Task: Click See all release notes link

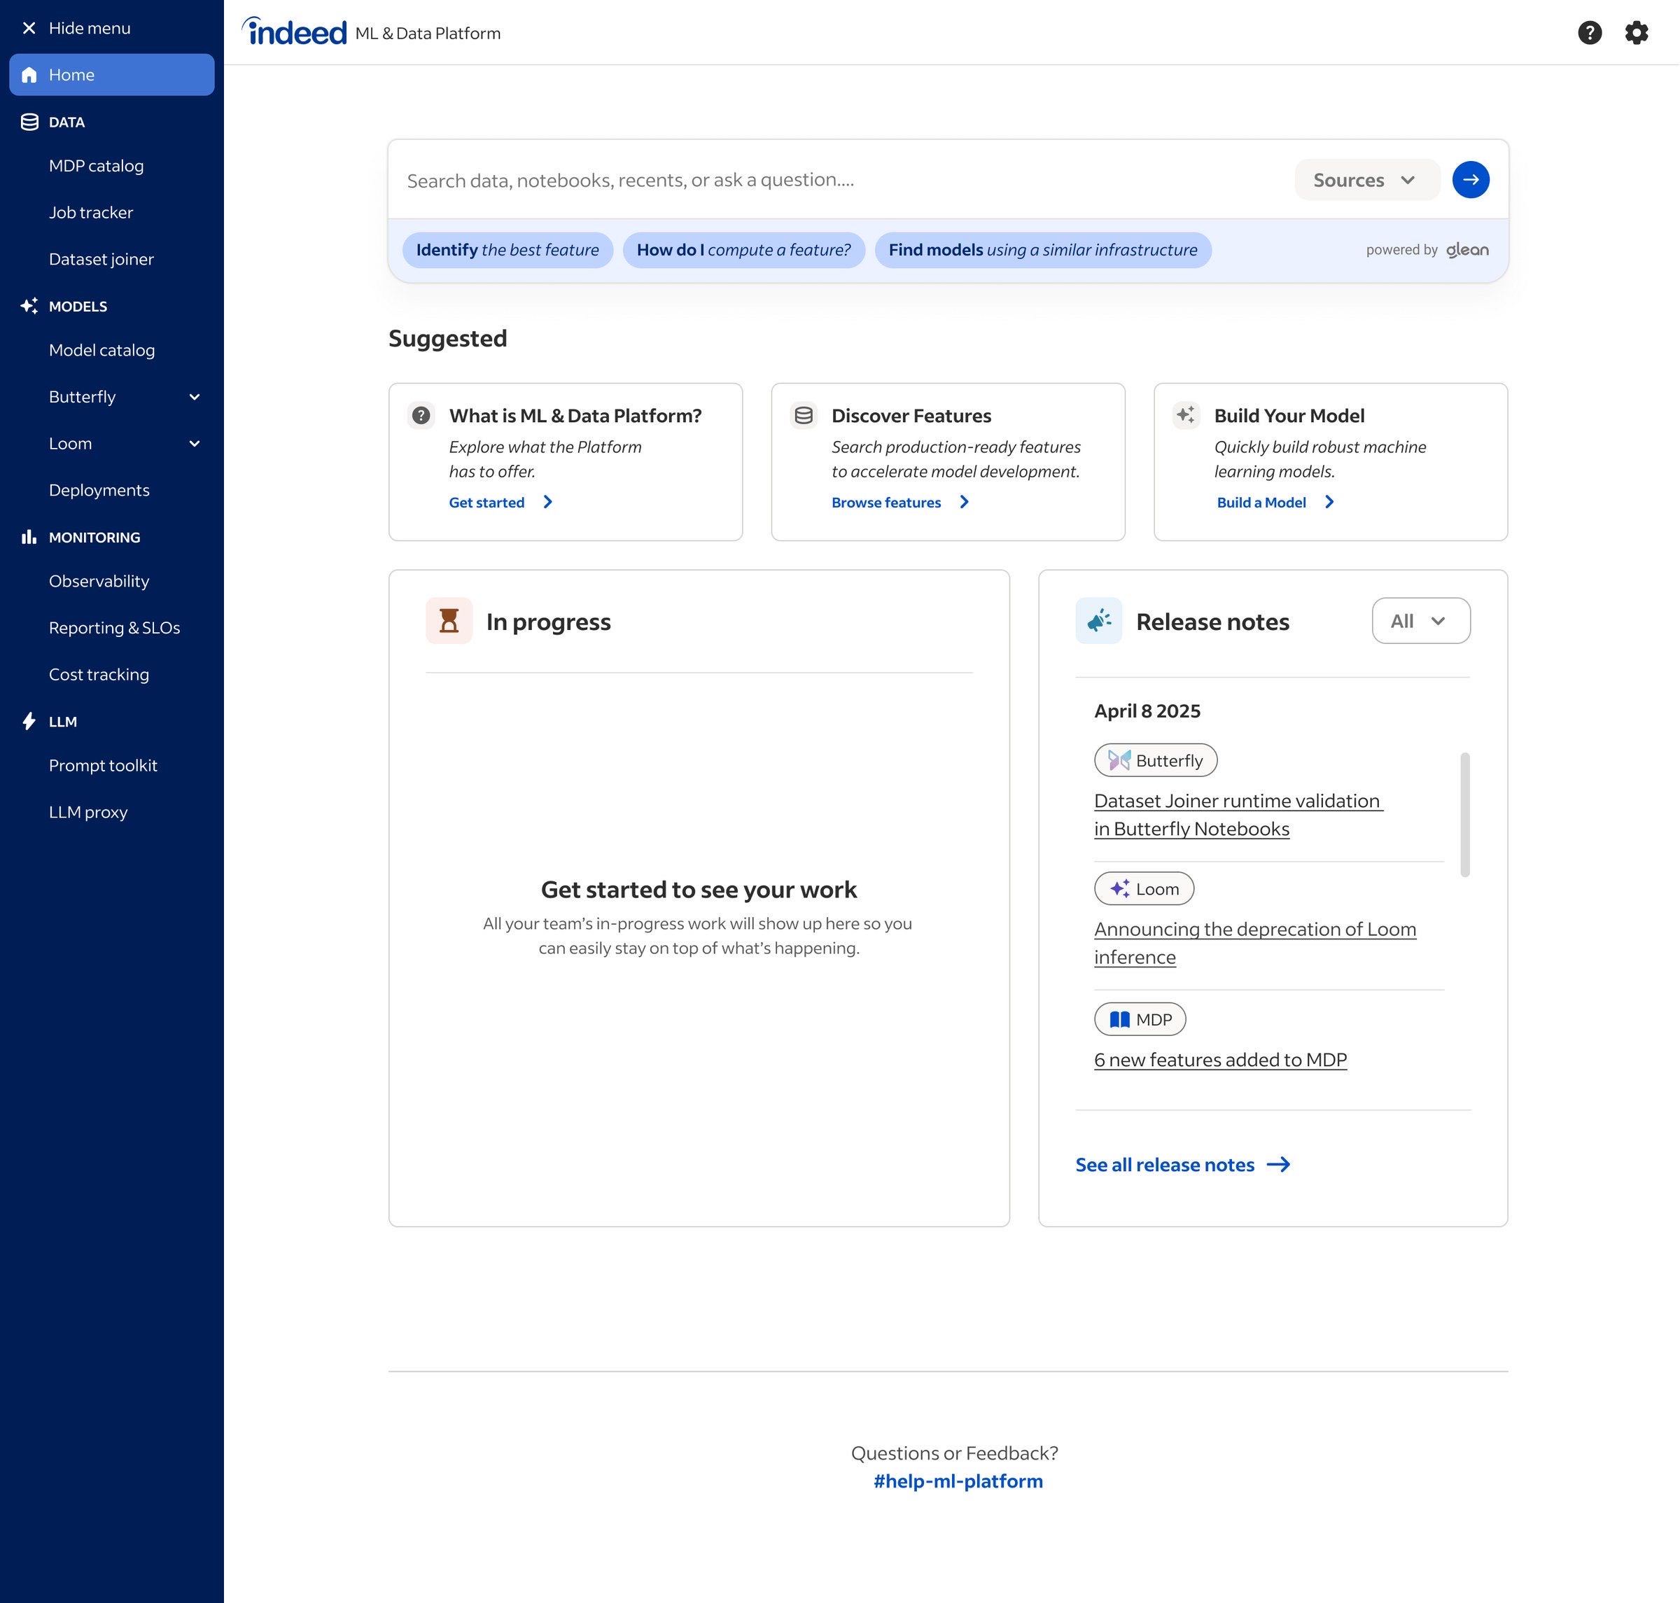Action: pyautogui.click(x=1165, y=1165)
